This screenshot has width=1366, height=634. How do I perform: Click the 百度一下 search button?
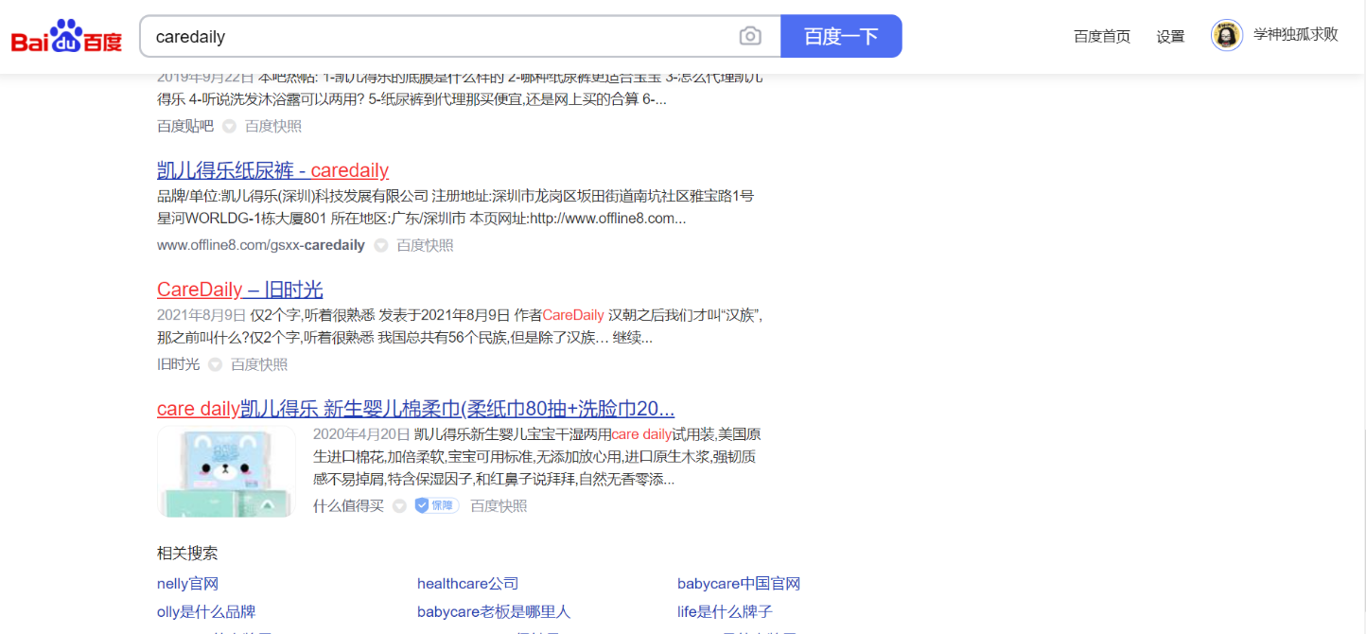(x=841, y=36)
